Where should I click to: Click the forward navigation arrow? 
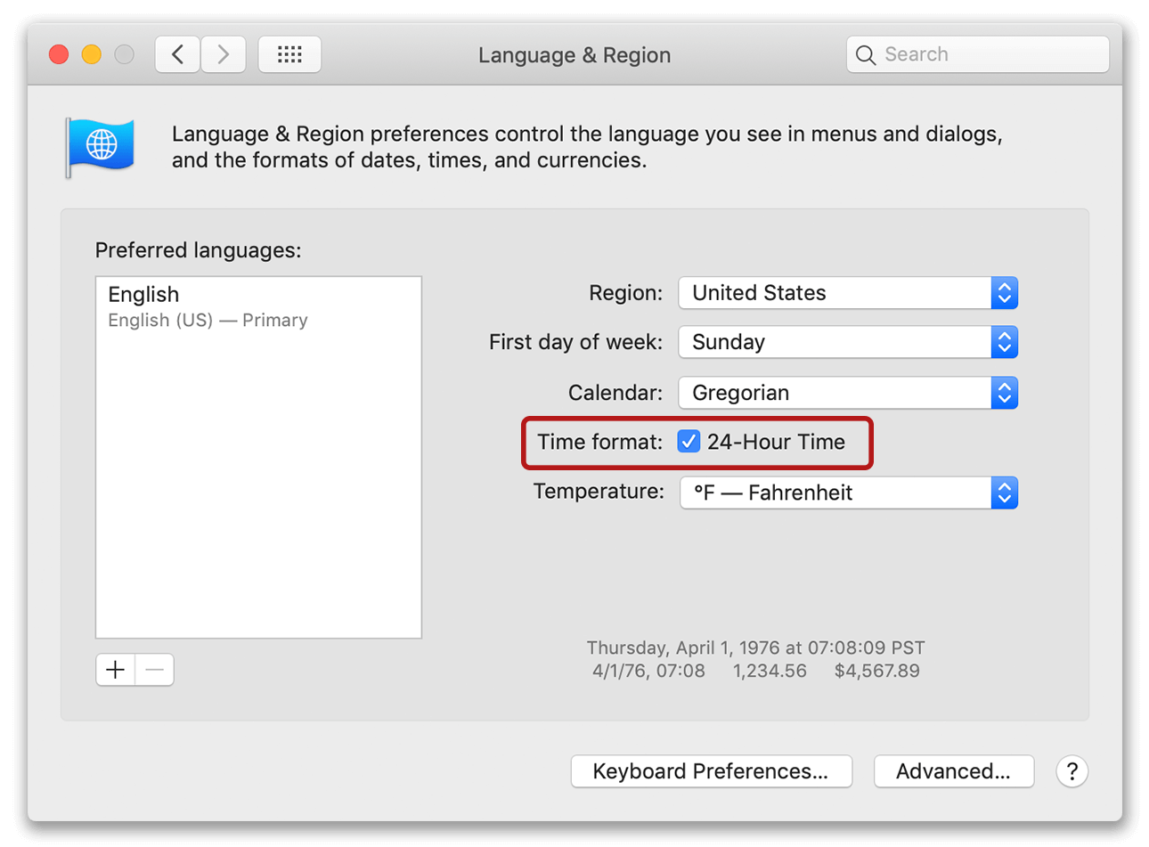pyautogui.click(x=224, y=54)
